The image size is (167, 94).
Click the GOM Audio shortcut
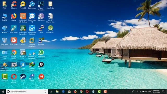(14, 29)
